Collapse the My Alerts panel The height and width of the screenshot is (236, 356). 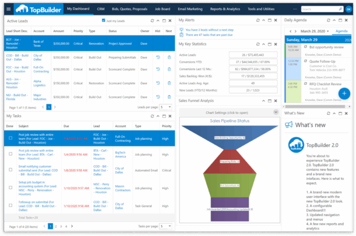263,20
